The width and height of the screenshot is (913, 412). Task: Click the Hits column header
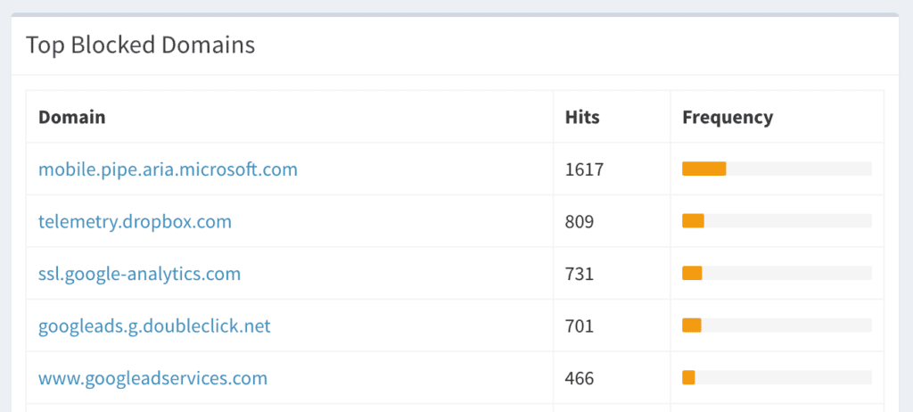click(582, 117)
